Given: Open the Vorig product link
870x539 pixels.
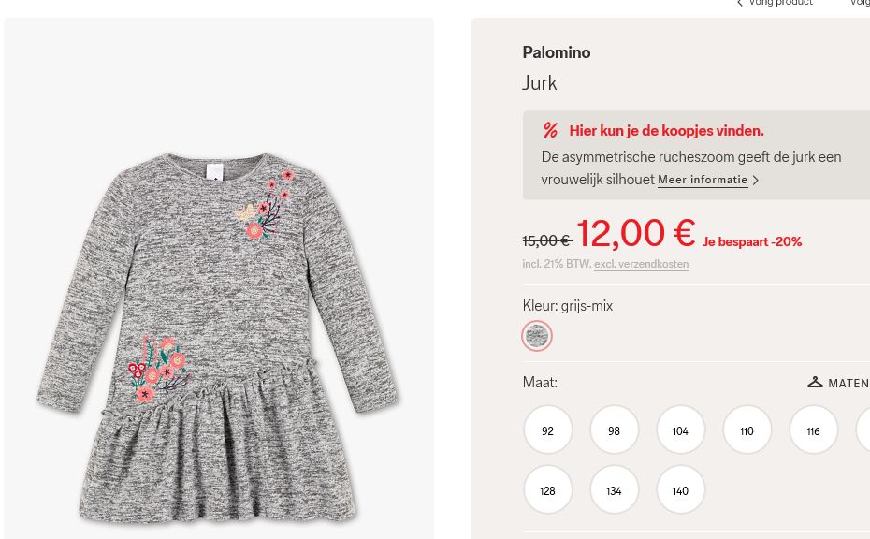Looking at the screenshot, I should coord(780,4).
